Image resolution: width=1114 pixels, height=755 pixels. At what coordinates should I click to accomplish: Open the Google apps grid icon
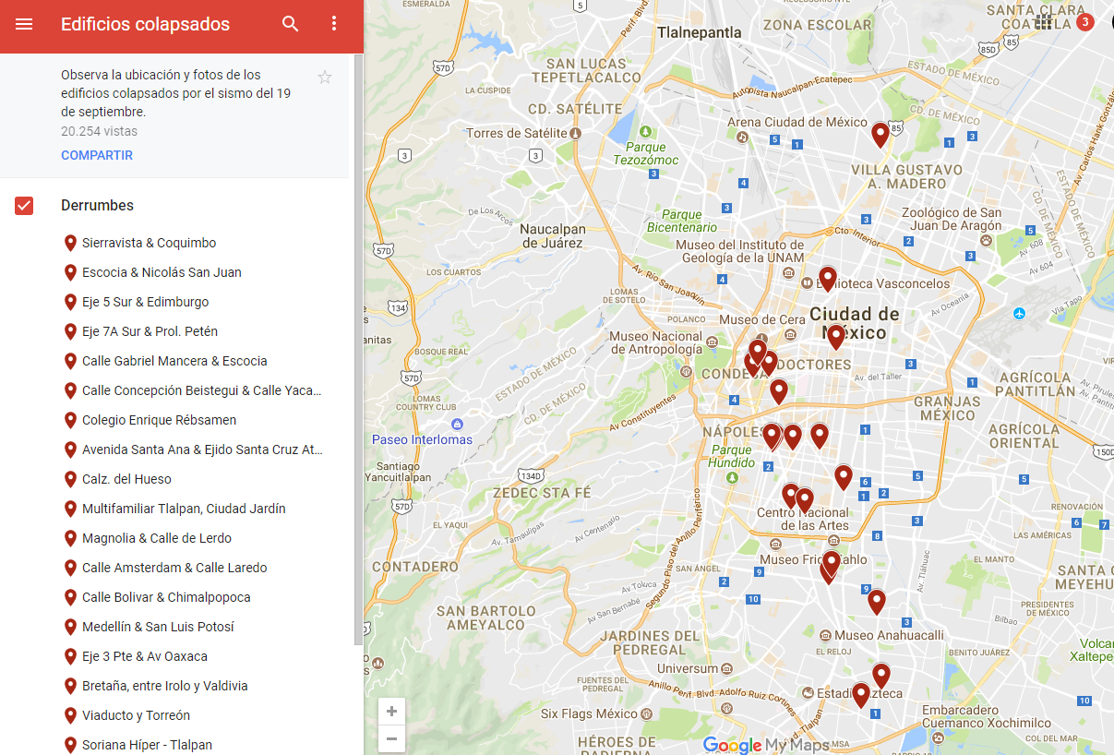point(1043,21)
